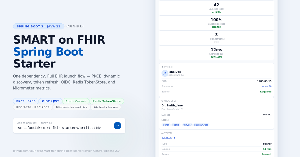Click the token Type value Bearer
Viewport: 300px width, 157px height.
267,144
